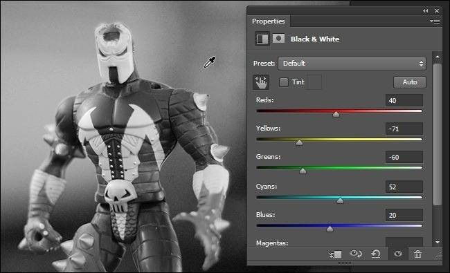Collapse panel with double arrow icon

tap(425, 10)
